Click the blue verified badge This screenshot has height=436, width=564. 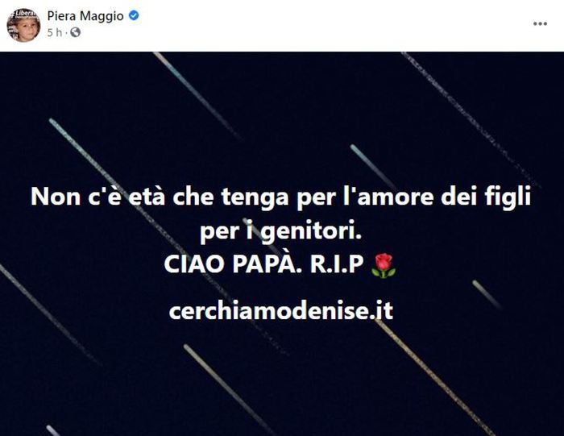pos(134,15)
